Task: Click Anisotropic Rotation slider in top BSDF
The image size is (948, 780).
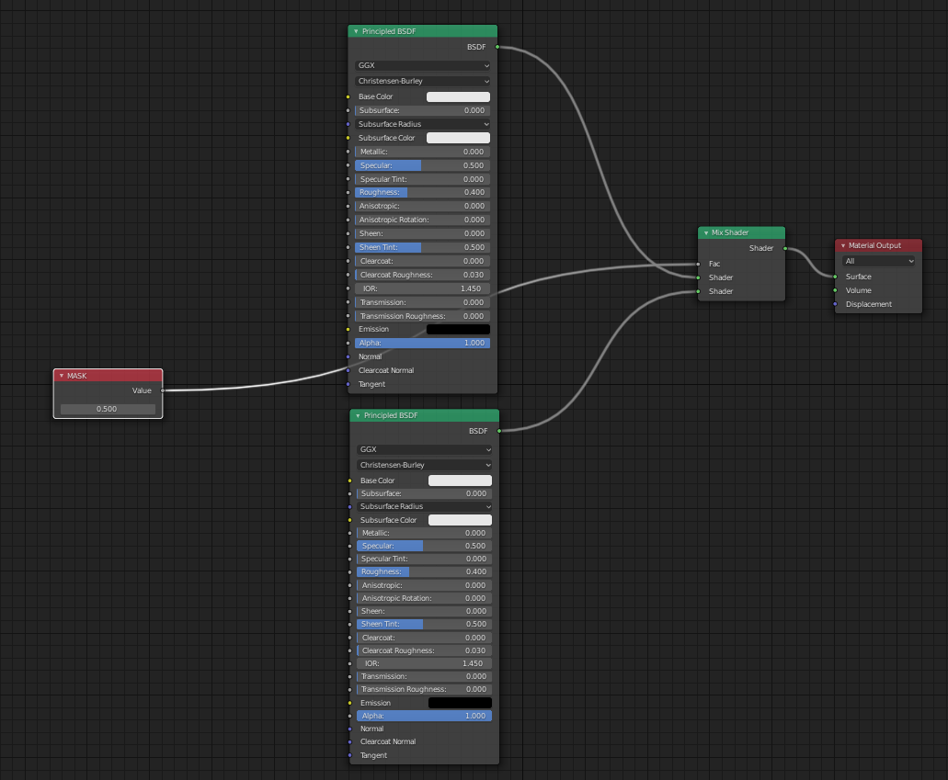Action: (423, 220)
